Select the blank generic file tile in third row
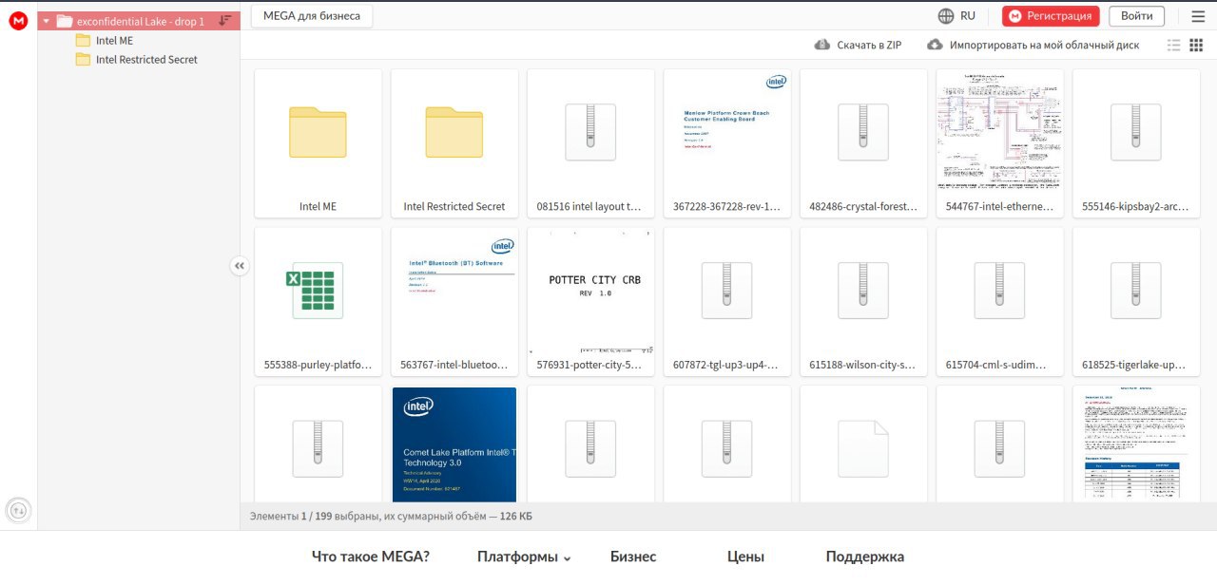 [x=863, y=444]
